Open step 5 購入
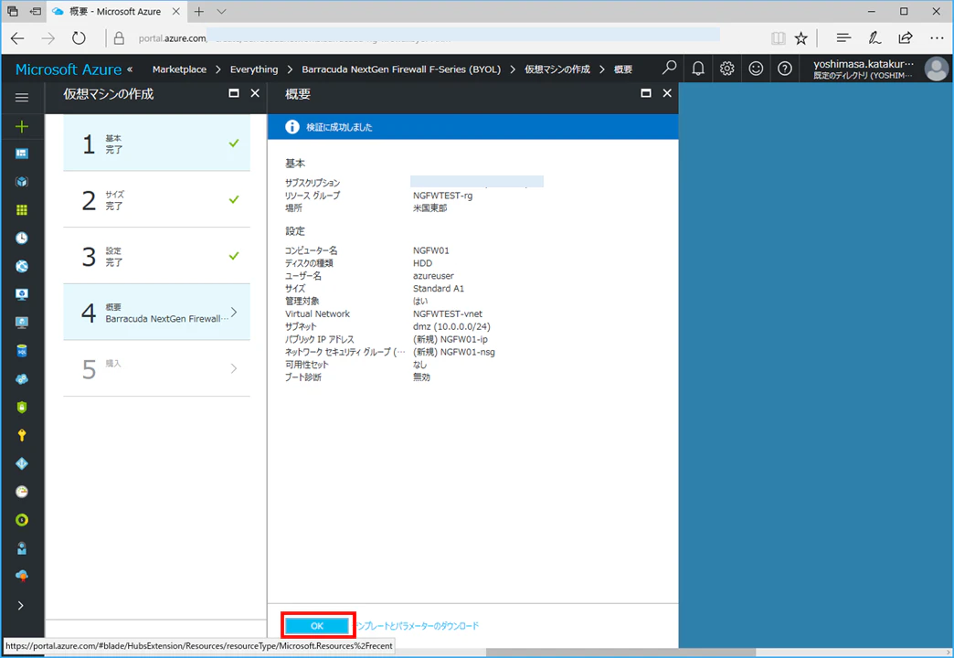Viewport: 954px width, 658px height. 156,368
